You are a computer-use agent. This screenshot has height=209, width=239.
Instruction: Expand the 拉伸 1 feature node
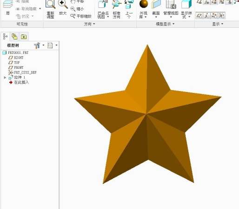tap(5, 78)
